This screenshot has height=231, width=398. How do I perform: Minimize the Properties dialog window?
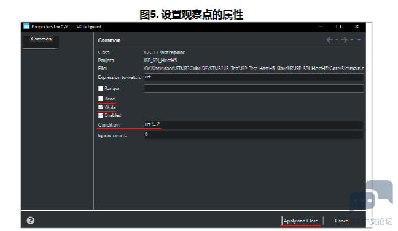[321, 26]
